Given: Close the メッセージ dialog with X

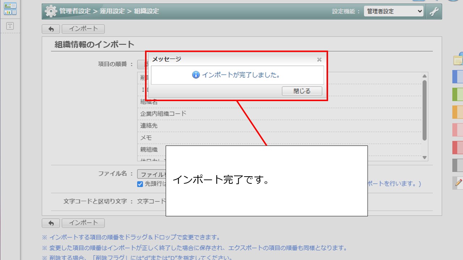Looking at the screenshot, I should click(x=319, y=60).
